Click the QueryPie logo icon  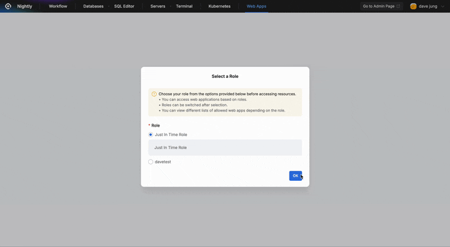coord(8,6)
